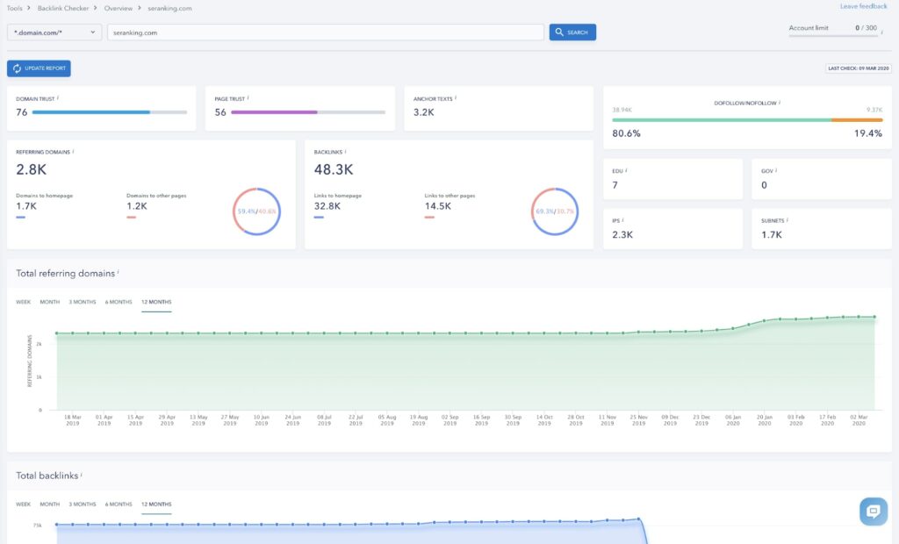
Task: Click the Update Report button
Action: 39,68
